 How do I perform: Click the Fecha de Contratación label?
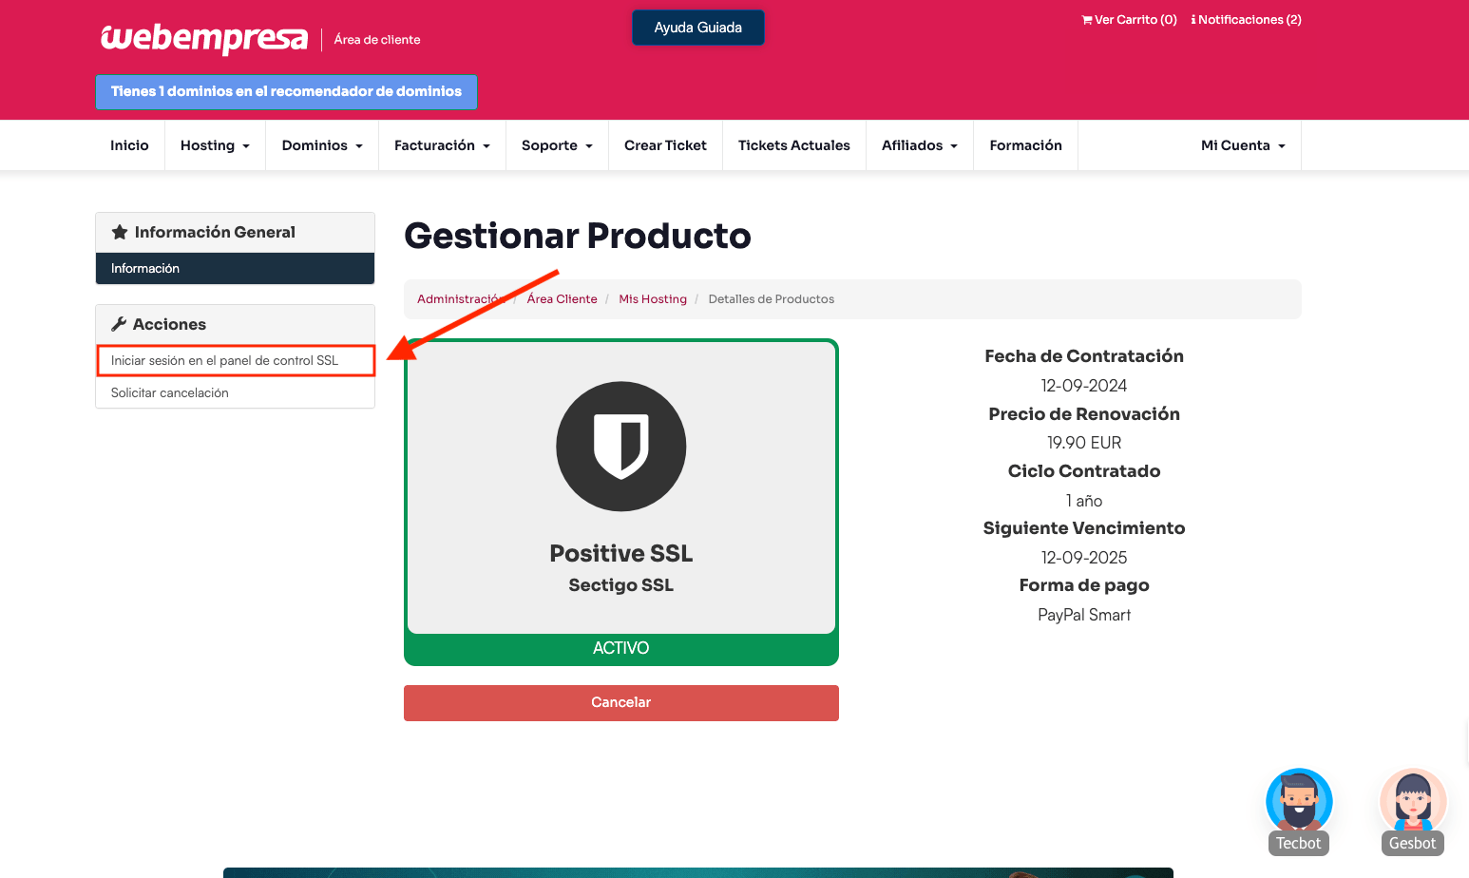(x=1084, y=356)
